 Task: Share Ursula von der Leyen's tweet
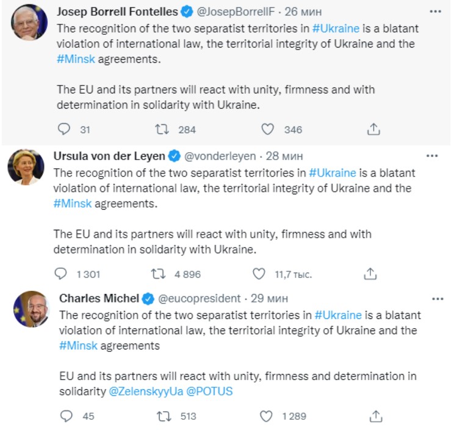(370, 274)
